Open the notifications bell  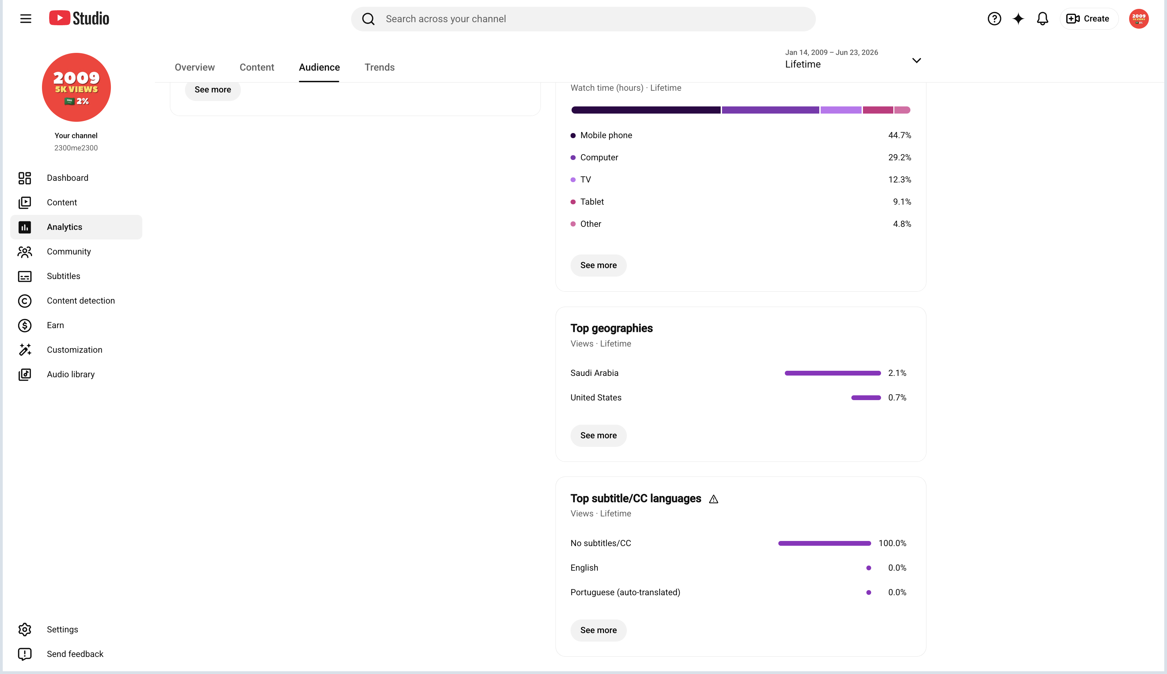tap(1042, 18)
